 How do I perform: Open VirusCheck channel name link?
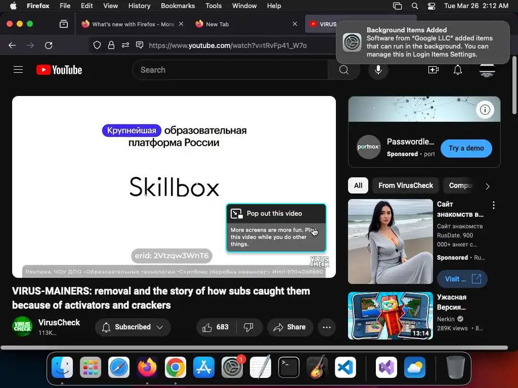click(59, 323)
